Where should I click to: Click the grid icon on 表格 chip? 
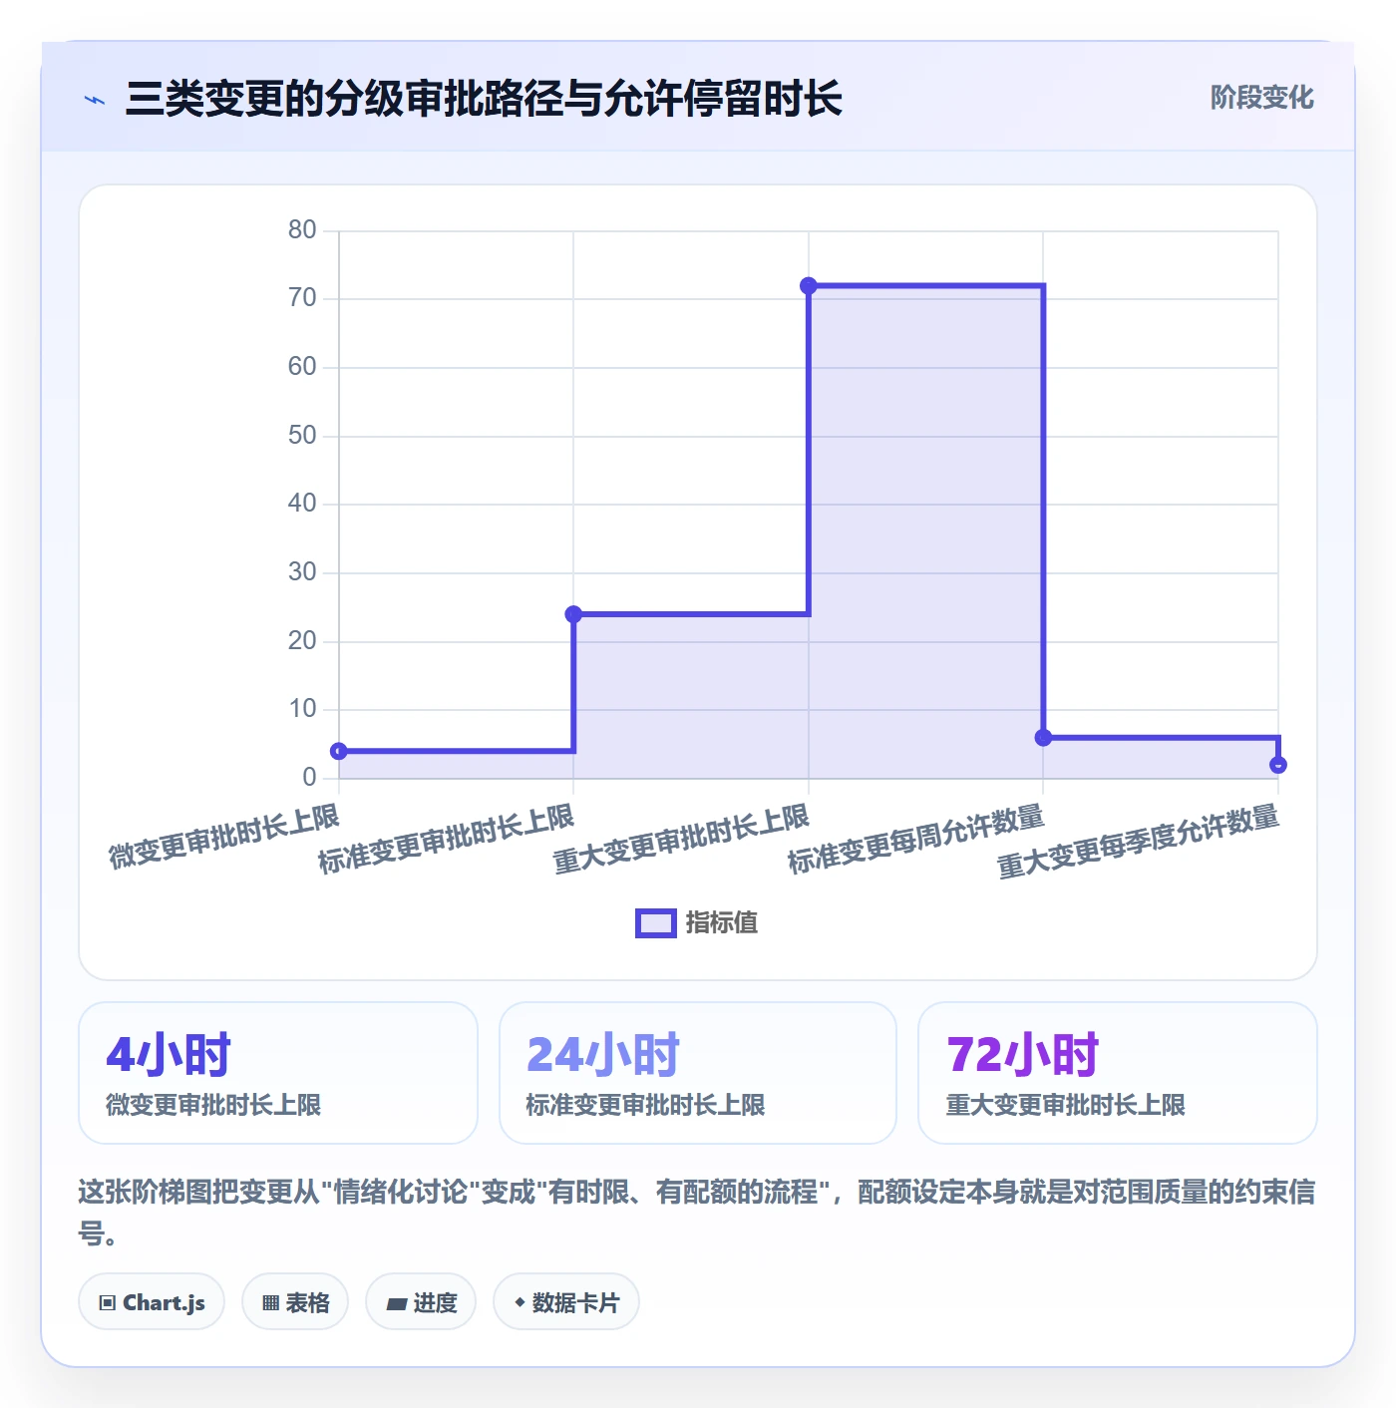[270, 1302]
